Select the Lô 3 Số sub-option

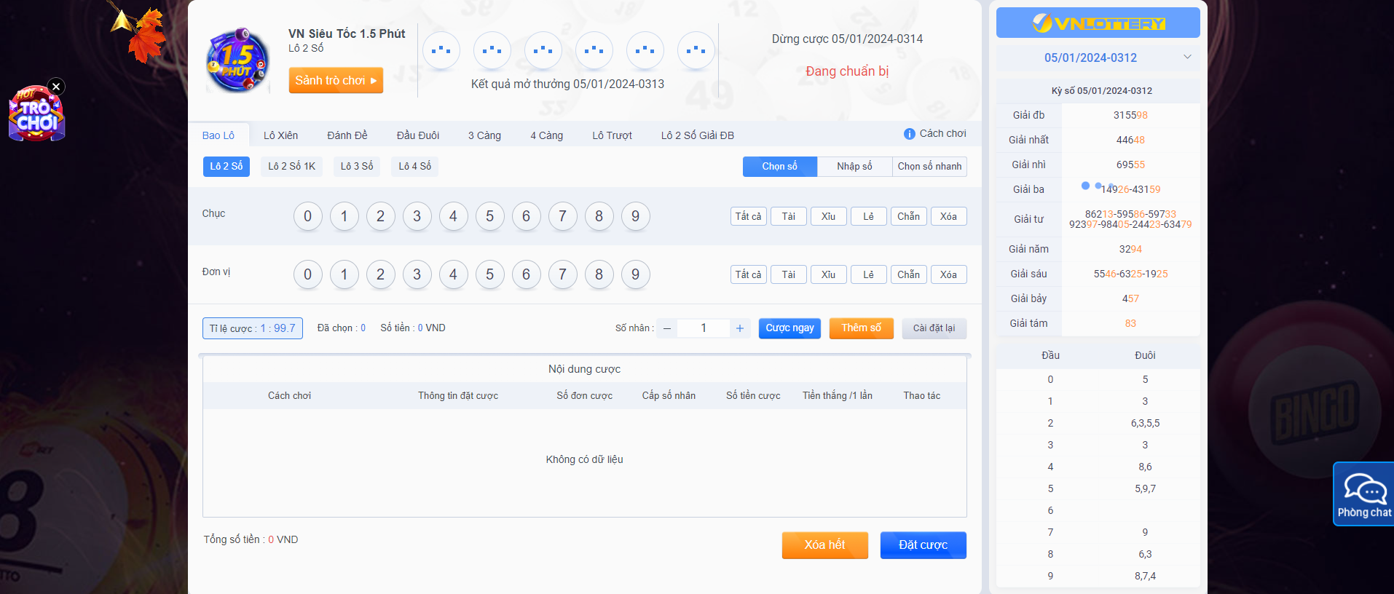point(357,167)
